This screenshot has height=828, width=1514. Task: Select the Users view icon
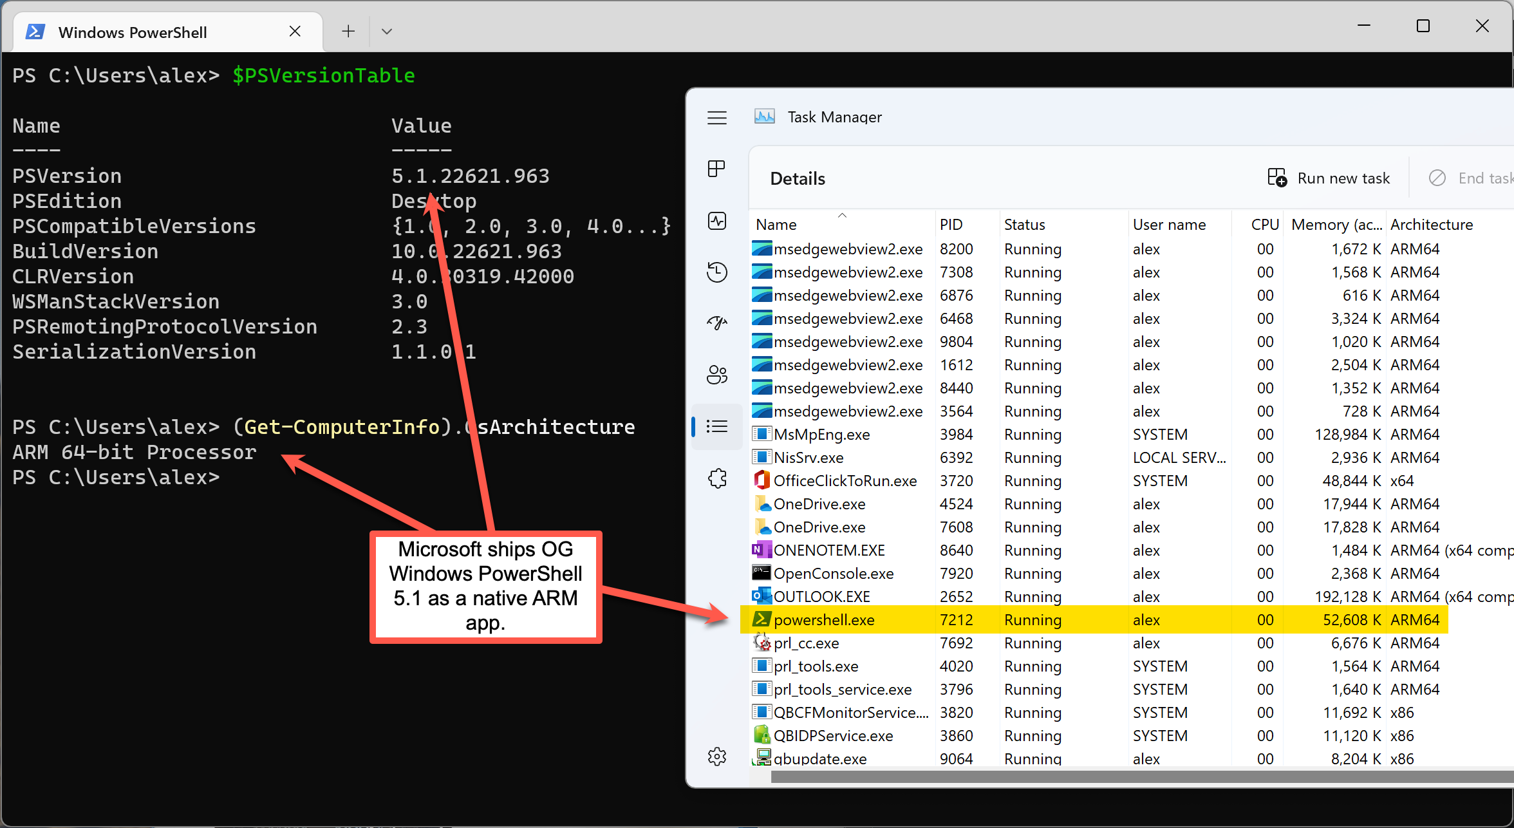point(717,374)
